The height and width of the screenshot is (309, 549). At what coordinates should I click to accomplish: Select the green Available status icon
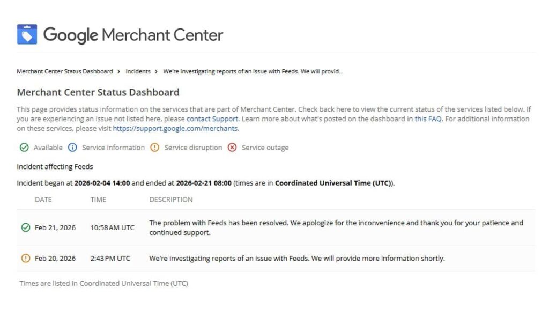[x=24, y=147]
